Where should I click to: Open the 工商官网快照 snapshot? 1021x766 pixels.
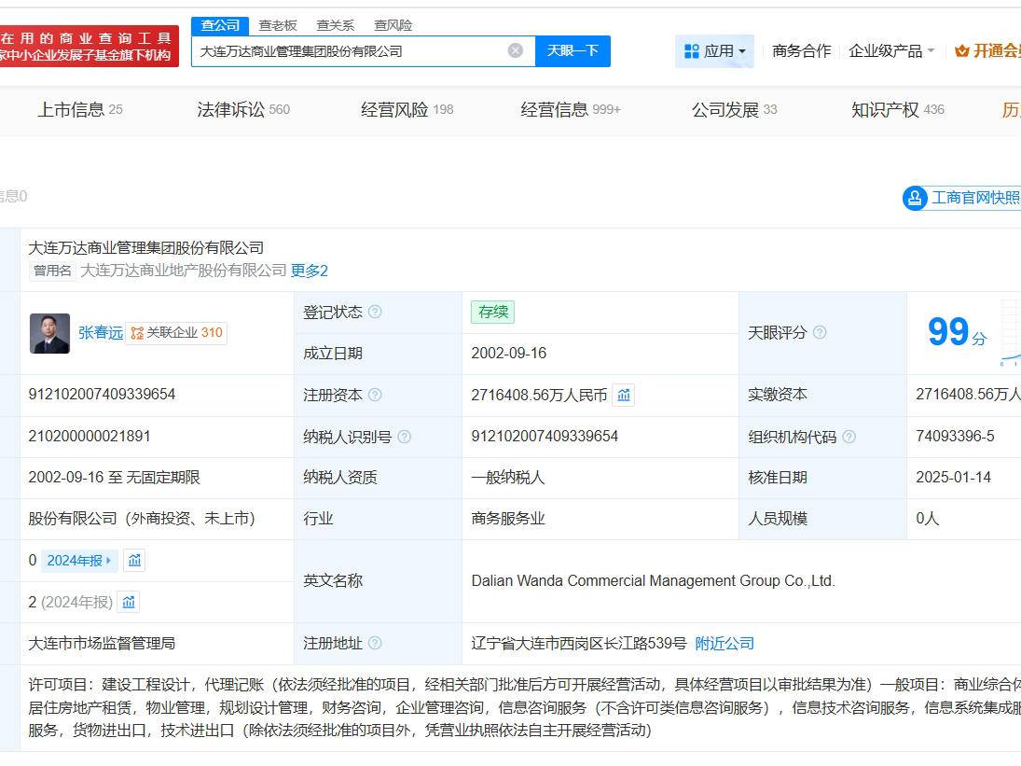(x=962, y=198)
